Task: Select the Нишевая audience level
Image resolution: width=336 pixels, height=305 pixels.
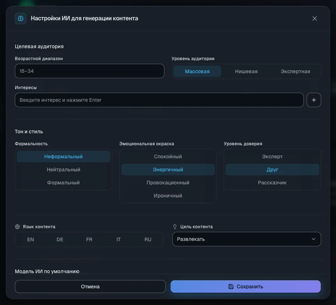Action: pos(246,71)
